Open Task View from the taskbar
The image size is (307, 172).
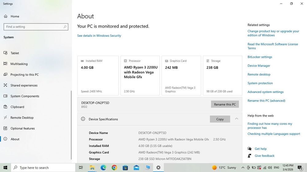tap(81, 167)
